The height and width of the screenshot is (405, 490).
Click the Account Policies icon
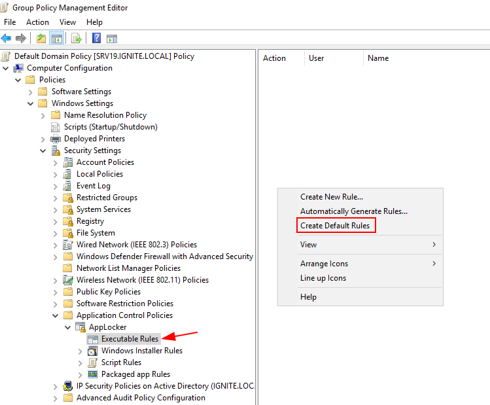68,162
